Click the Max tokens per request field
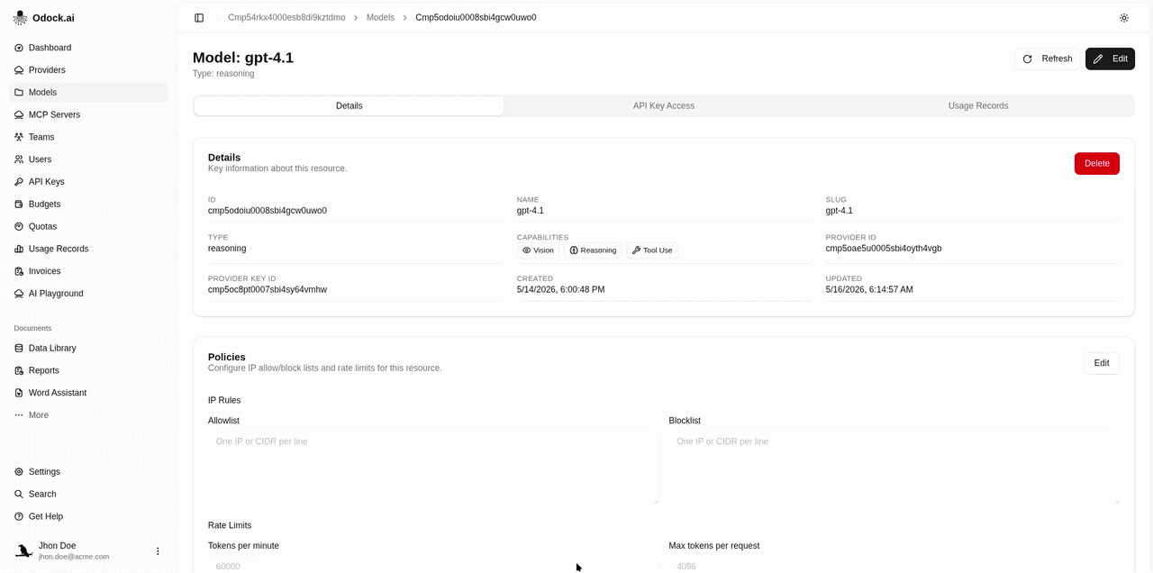The height and width of the screenshot is (573, 1153). [x=894, y=566]
